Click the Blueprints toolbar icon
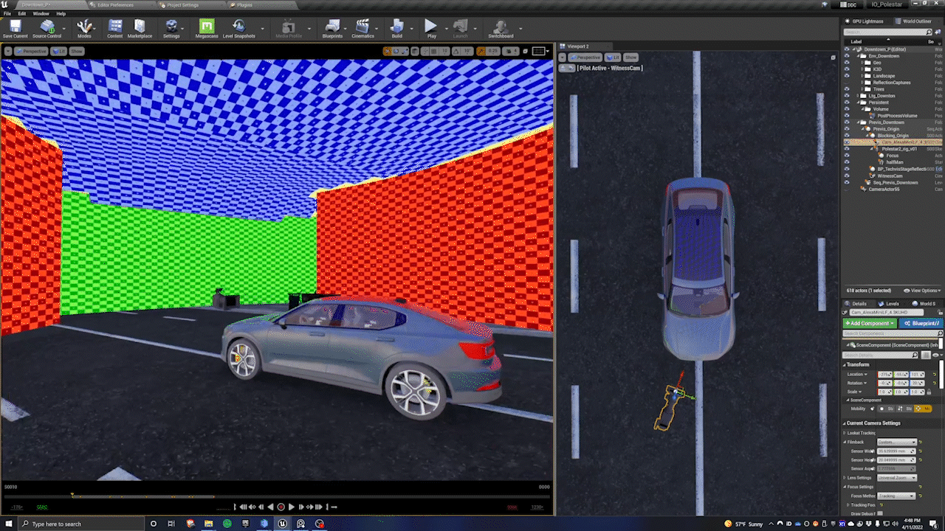The width and height of the screenshot is (945, 531). click(x=332, y=29)
